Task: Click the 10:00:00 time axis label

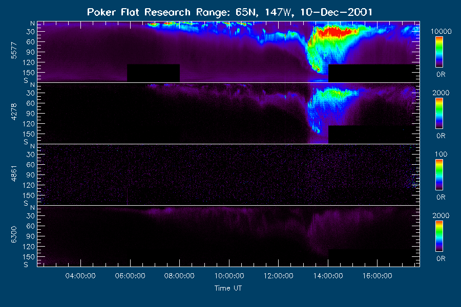Action: tap(229, 276)
